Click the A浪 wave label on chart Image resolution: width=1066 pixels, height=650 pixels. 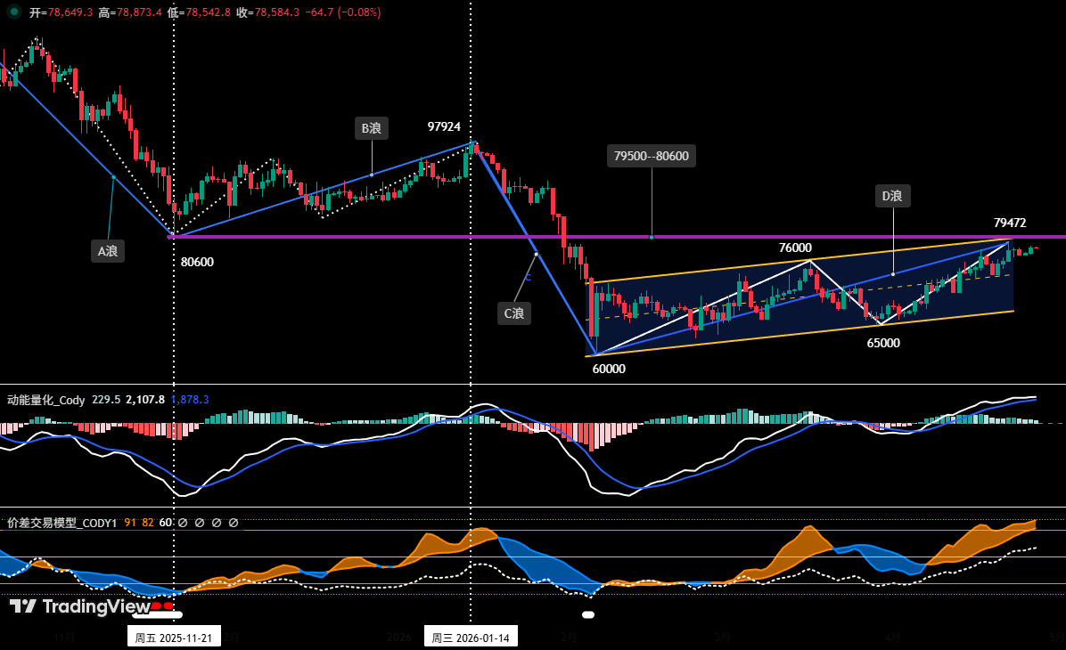click(x=107, y=251)
